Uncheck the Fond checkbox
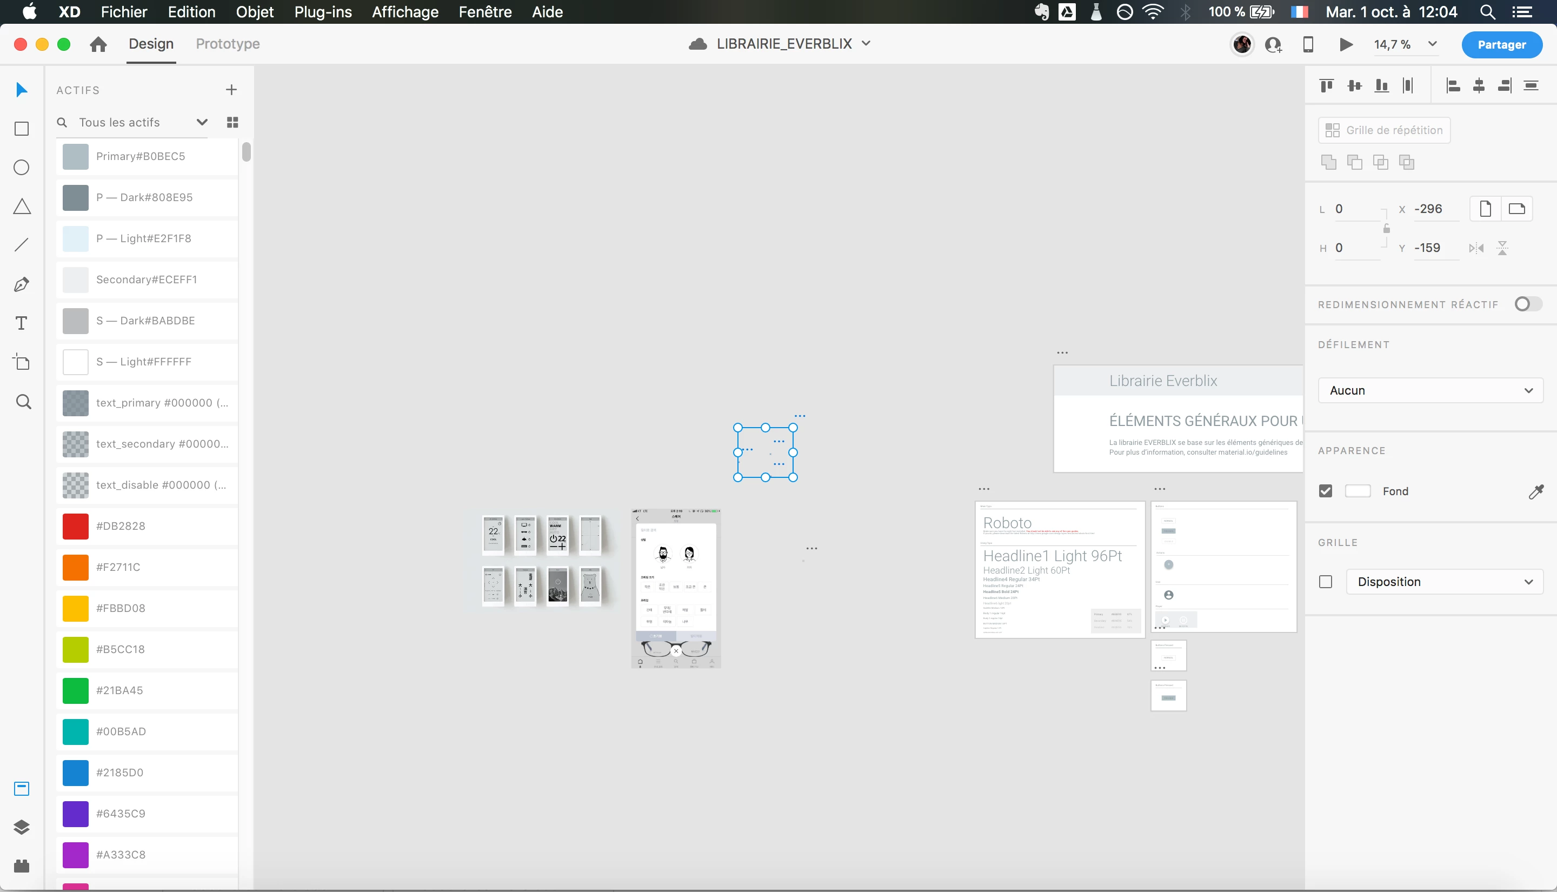 pos(1326,491)
